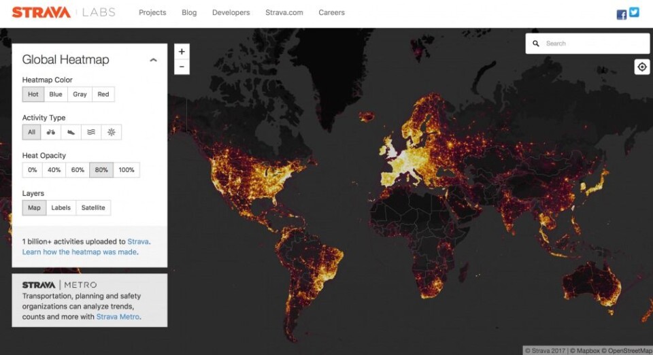
Task: Zoom out with the minus button
Action: [x=182, y=67]
